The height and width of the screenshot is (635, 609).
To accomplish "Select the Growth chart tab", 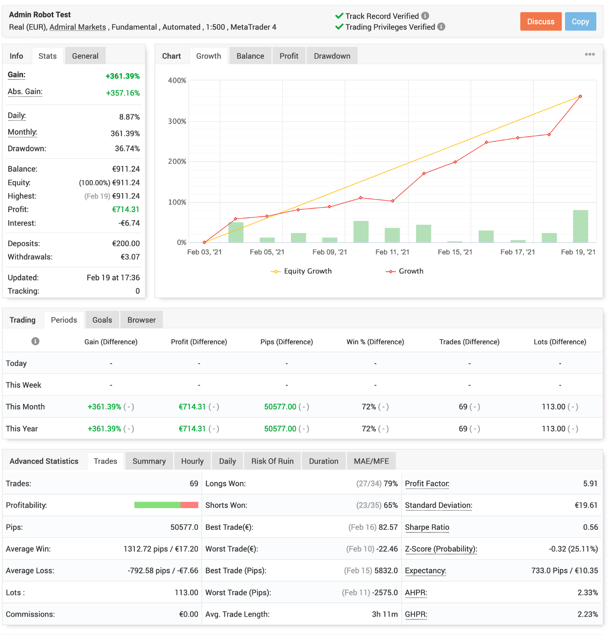I will click(209, 56).
